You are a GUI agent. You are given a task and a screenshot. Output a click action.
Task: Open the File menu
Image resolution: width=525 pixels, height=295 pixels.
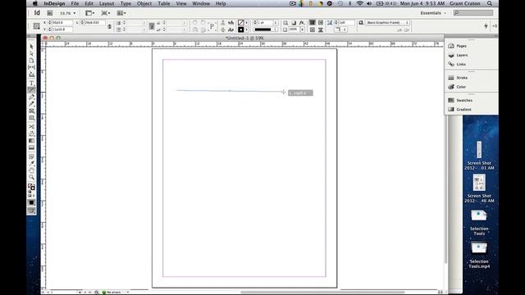pyautogui.click(x=75, y=3)
